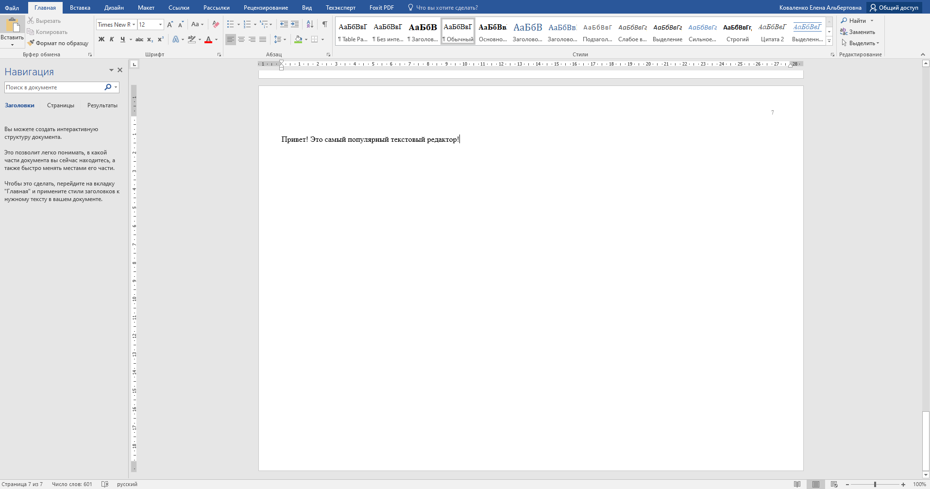This screenshot has width=930, height=489.
Task: Open the Paragraph dialog launcher in Абзац group
Action: click(x=329, y=55)
